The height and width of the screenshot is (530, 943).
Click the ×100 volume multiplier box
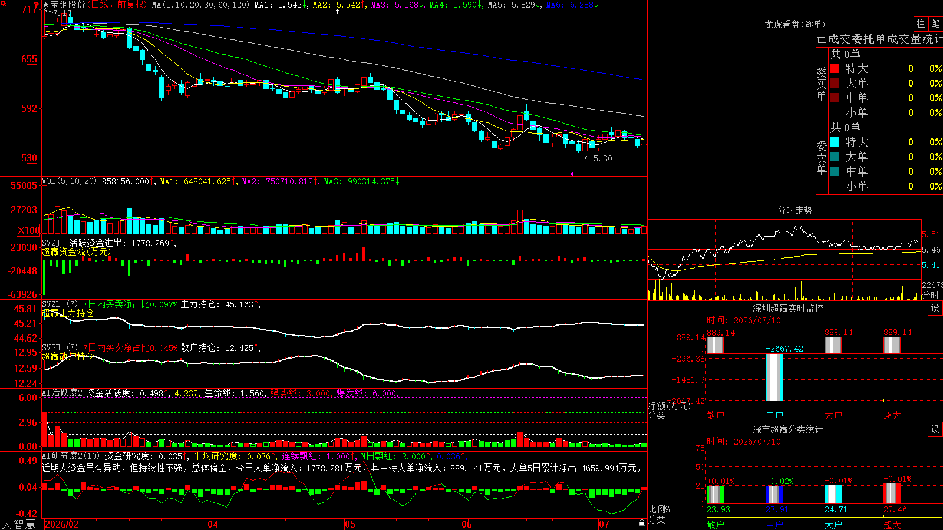(29, 230)
